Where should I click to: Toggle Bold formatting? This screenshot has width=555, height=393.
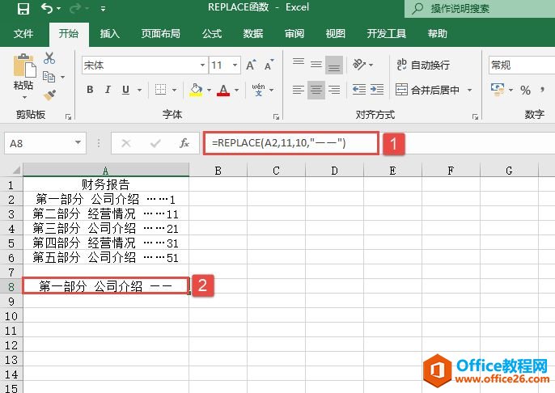(90, 90)
